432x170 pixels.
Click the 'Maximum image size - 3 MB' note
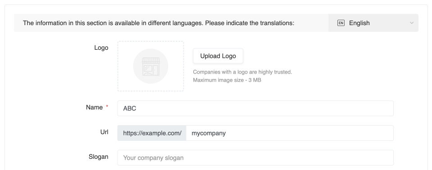(x=227, y=80)
